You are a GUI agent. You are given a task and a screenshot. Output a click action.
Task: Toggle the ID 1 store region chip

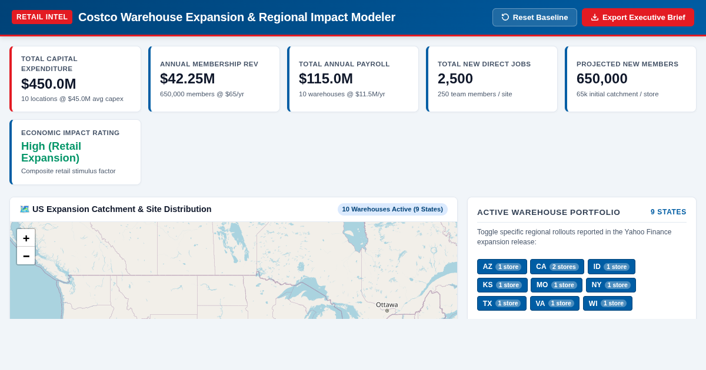[611, 267]
